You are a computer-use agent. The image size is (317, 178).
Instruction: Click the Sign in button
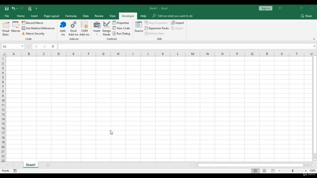click(x=265, y=8)
